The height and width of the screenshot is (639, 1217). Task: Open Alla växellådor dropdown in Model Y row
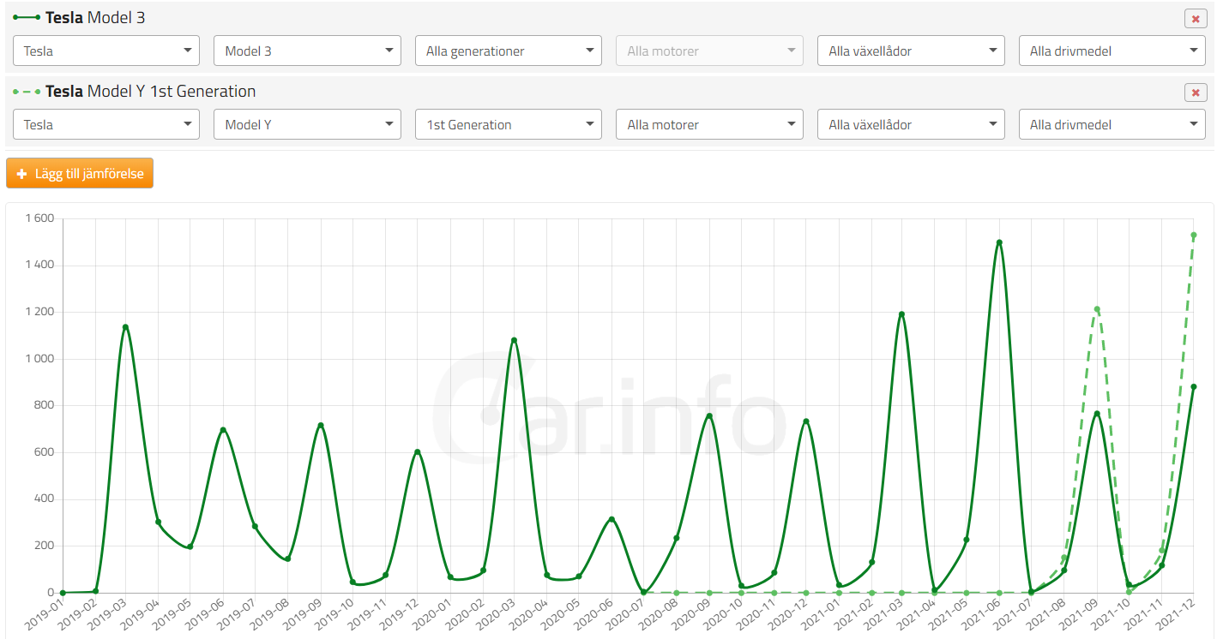coord(911,124)
